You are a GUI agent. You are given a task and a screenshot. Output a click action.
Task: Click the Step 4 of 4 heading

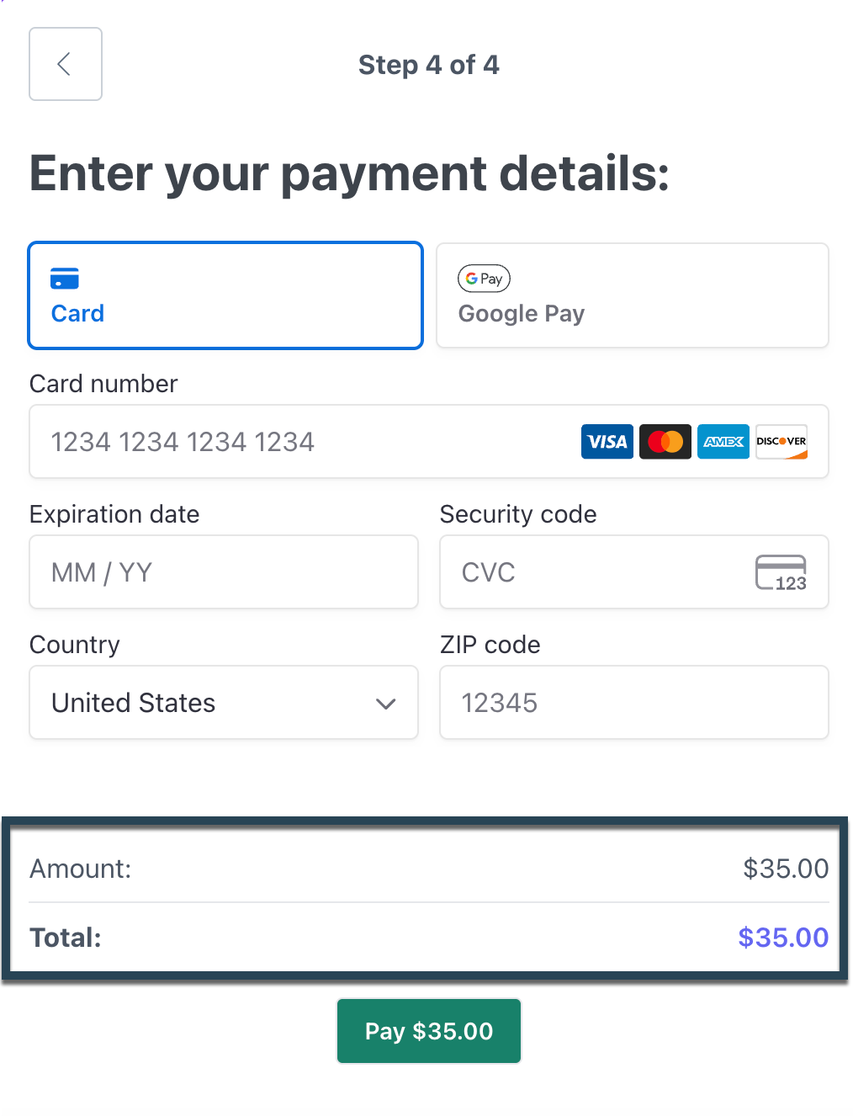(429, 65)
